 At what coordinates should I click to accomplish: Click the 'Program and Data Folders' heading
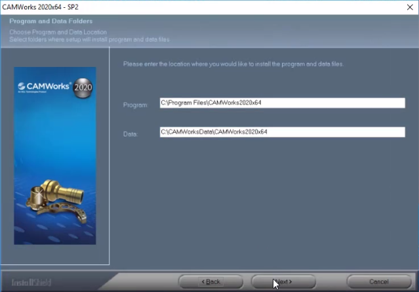pos(51,21)
